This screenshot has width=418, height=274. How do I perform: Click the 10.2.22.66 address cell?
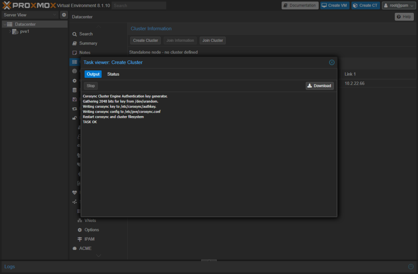pos(355,84)
